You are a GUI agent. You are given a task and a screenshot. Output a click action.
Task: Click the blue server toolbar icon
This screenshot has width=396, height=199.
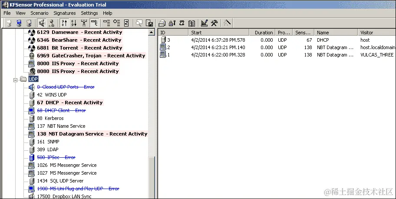tap(19, 23)
